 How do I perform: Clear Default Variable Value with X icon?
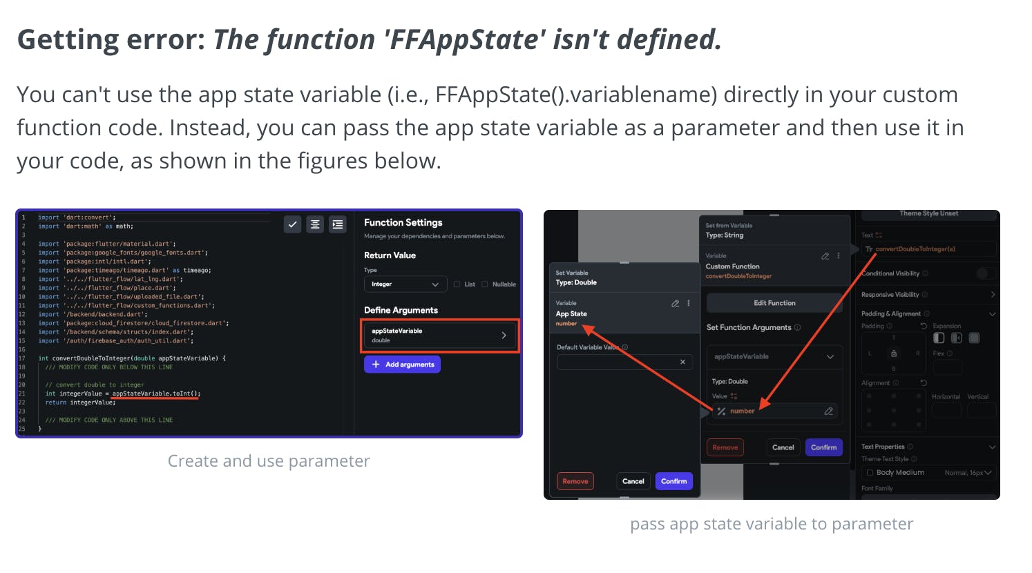(x=682, y=362)
